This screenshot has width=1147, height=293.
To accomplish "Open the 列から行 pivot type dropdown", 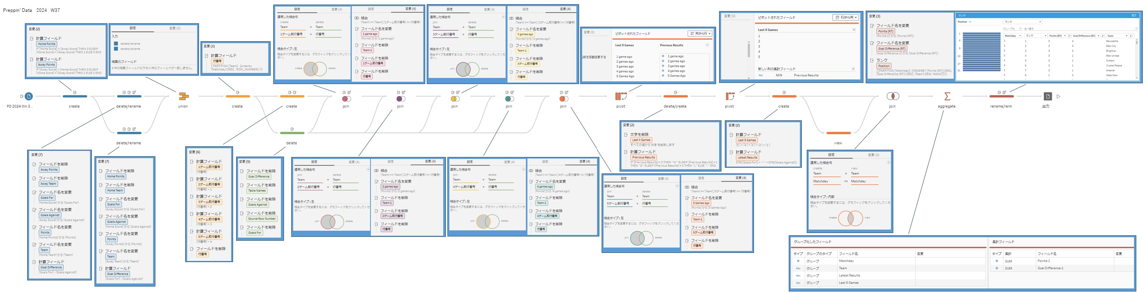I will tap(700, 33).
